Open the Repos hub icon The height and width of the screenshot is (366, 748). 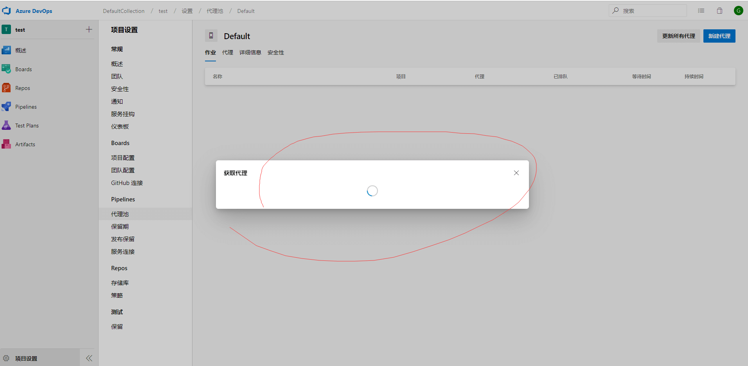(x=6, y=88)
